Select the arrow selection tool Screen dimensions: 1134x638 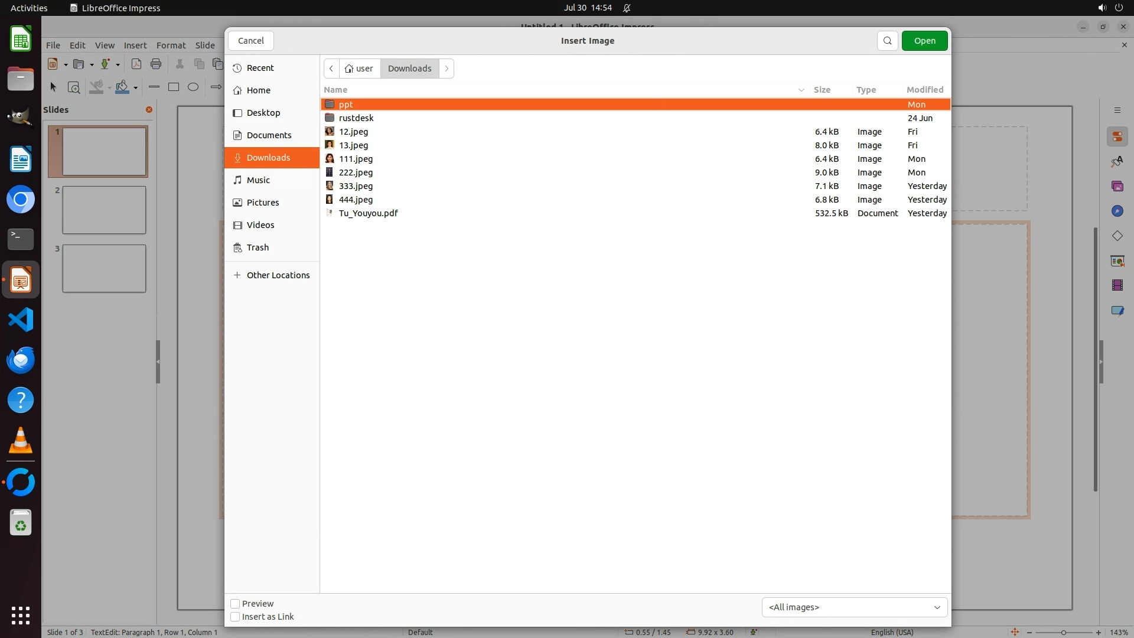pyautogui.click(x=53, y=87)
